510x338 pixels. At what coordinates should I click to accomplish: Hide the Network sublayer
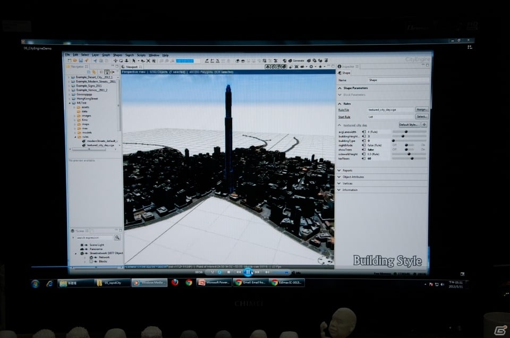pyautogui.click(x=96, y=257)
